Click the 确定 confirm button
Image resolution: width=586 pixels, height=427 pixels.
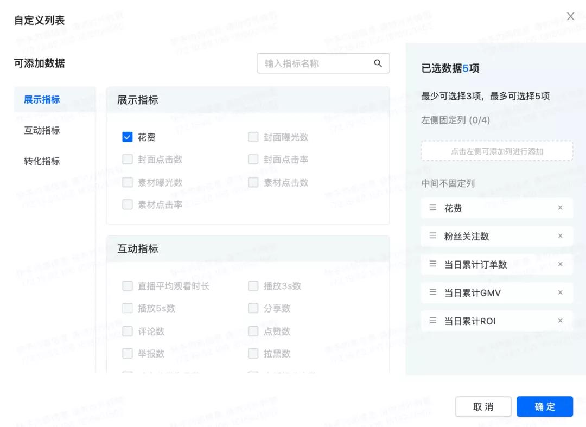[545, 406]
